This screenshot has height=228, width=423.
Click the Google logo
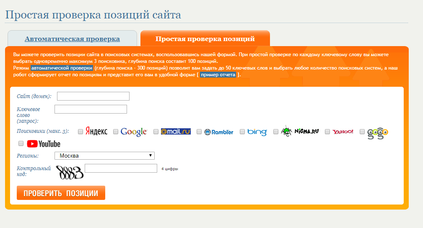[x=134, y=132]
